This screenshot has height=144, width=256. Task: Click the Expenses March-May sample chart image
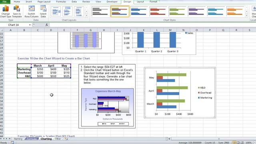[x=108, y=108]
